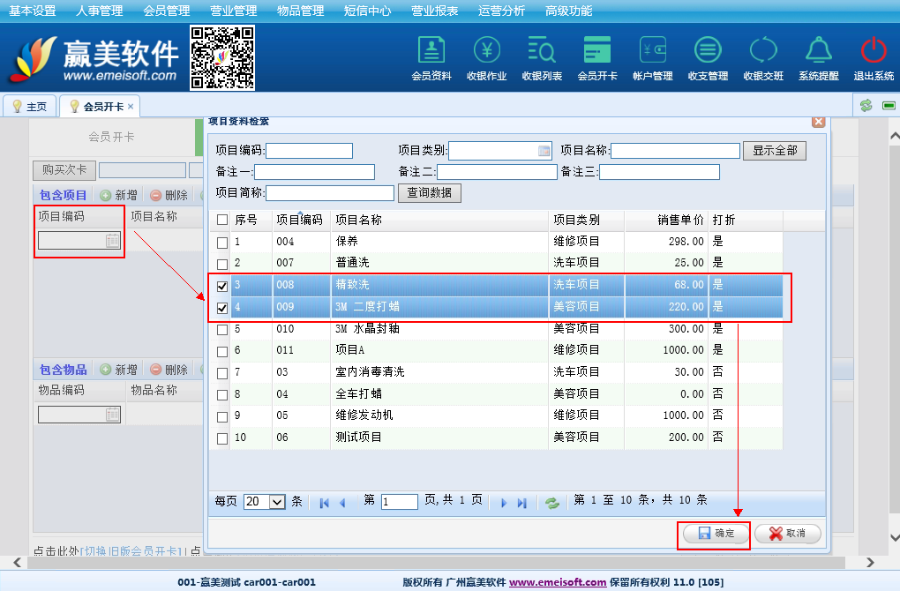
Task: Check the row 004 保养 checkbox
Action: coord(222,243)
